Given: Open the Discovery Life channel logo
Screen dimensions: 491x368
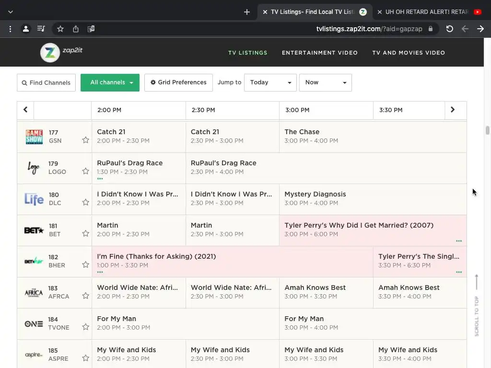Looking at the screenshot, I should 34,199.
